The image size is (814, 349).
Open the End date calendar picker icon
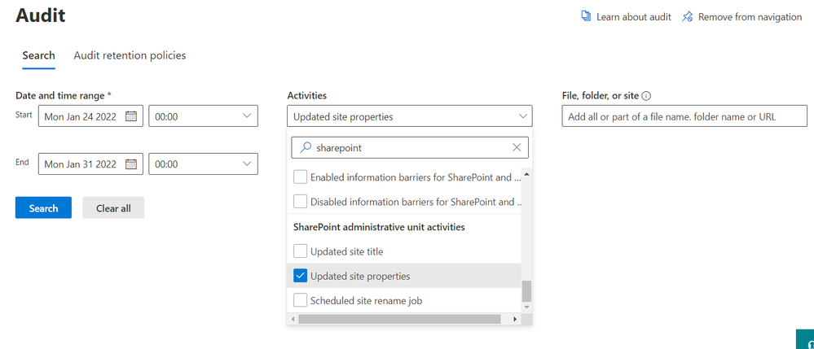click(131, 164)
